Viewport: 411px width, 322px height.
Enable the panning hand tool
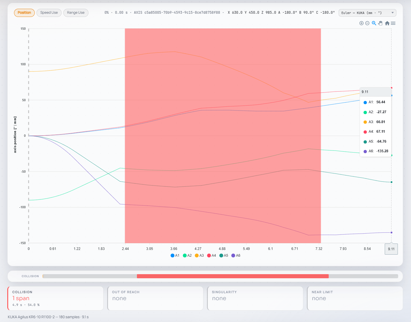click(x=380, y=23)
